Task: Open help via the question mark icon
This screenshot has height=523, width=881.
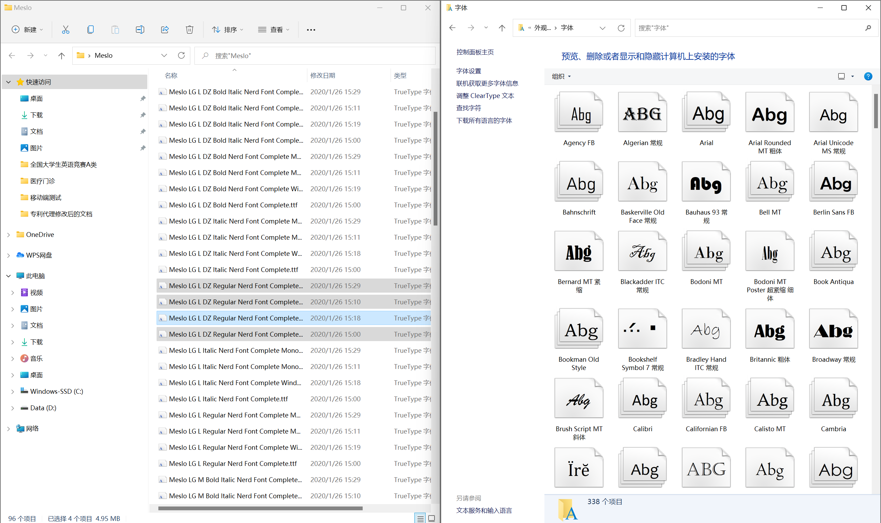Action: [x=868, y=76]
